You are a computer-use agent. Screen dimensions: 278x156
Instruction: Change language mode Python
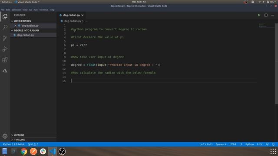(249, 144)
